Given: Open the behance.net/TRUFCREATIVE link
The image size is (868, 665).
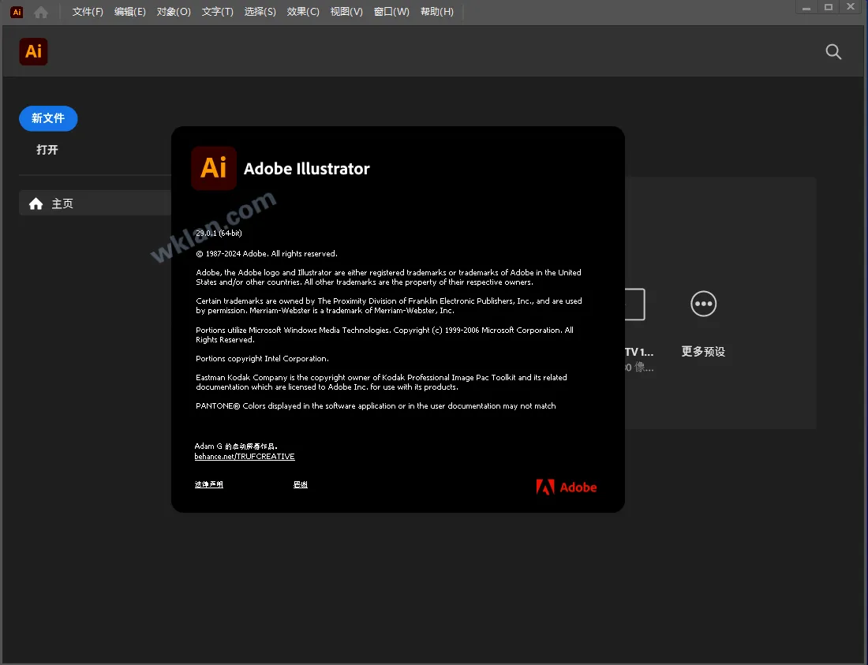Looking at the screenshot, I should click(245, 457).
